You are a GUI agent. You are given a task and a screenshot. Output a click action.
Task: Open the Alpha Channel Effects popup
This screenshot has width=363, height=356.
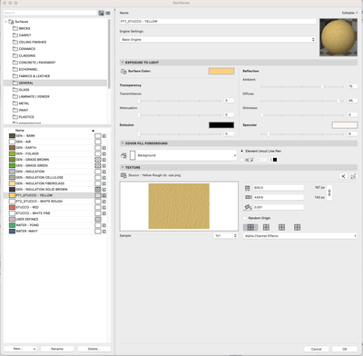(300, 235)
